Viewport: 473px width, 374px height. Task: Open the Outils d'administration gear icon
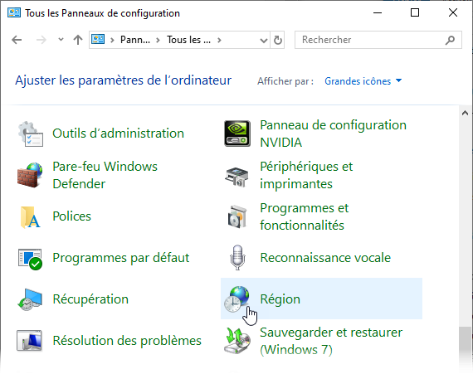click(x=30, y=134)
